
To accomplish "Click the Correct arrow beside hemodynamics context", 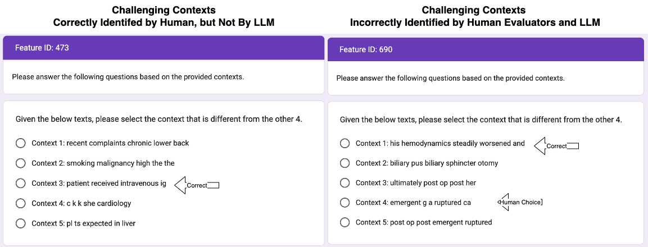I will [x=556, y=146].
